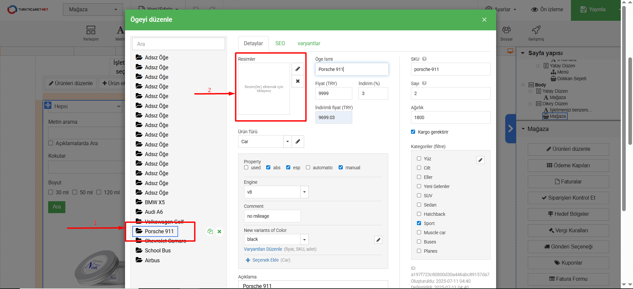Screen dimensions: 633x289
Task: Open Sosyal toolbar icon
Action: [506, 34]
